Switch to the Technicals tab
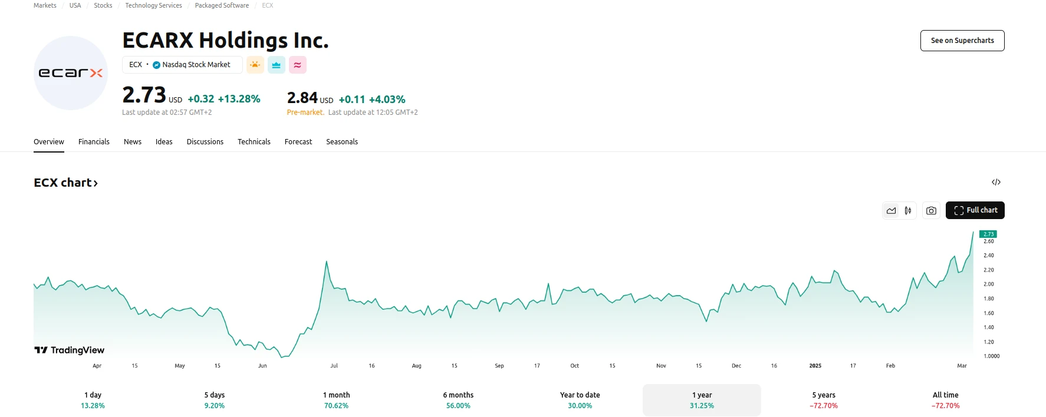Viewport: 1046px width, 417px height. point(254,142)
